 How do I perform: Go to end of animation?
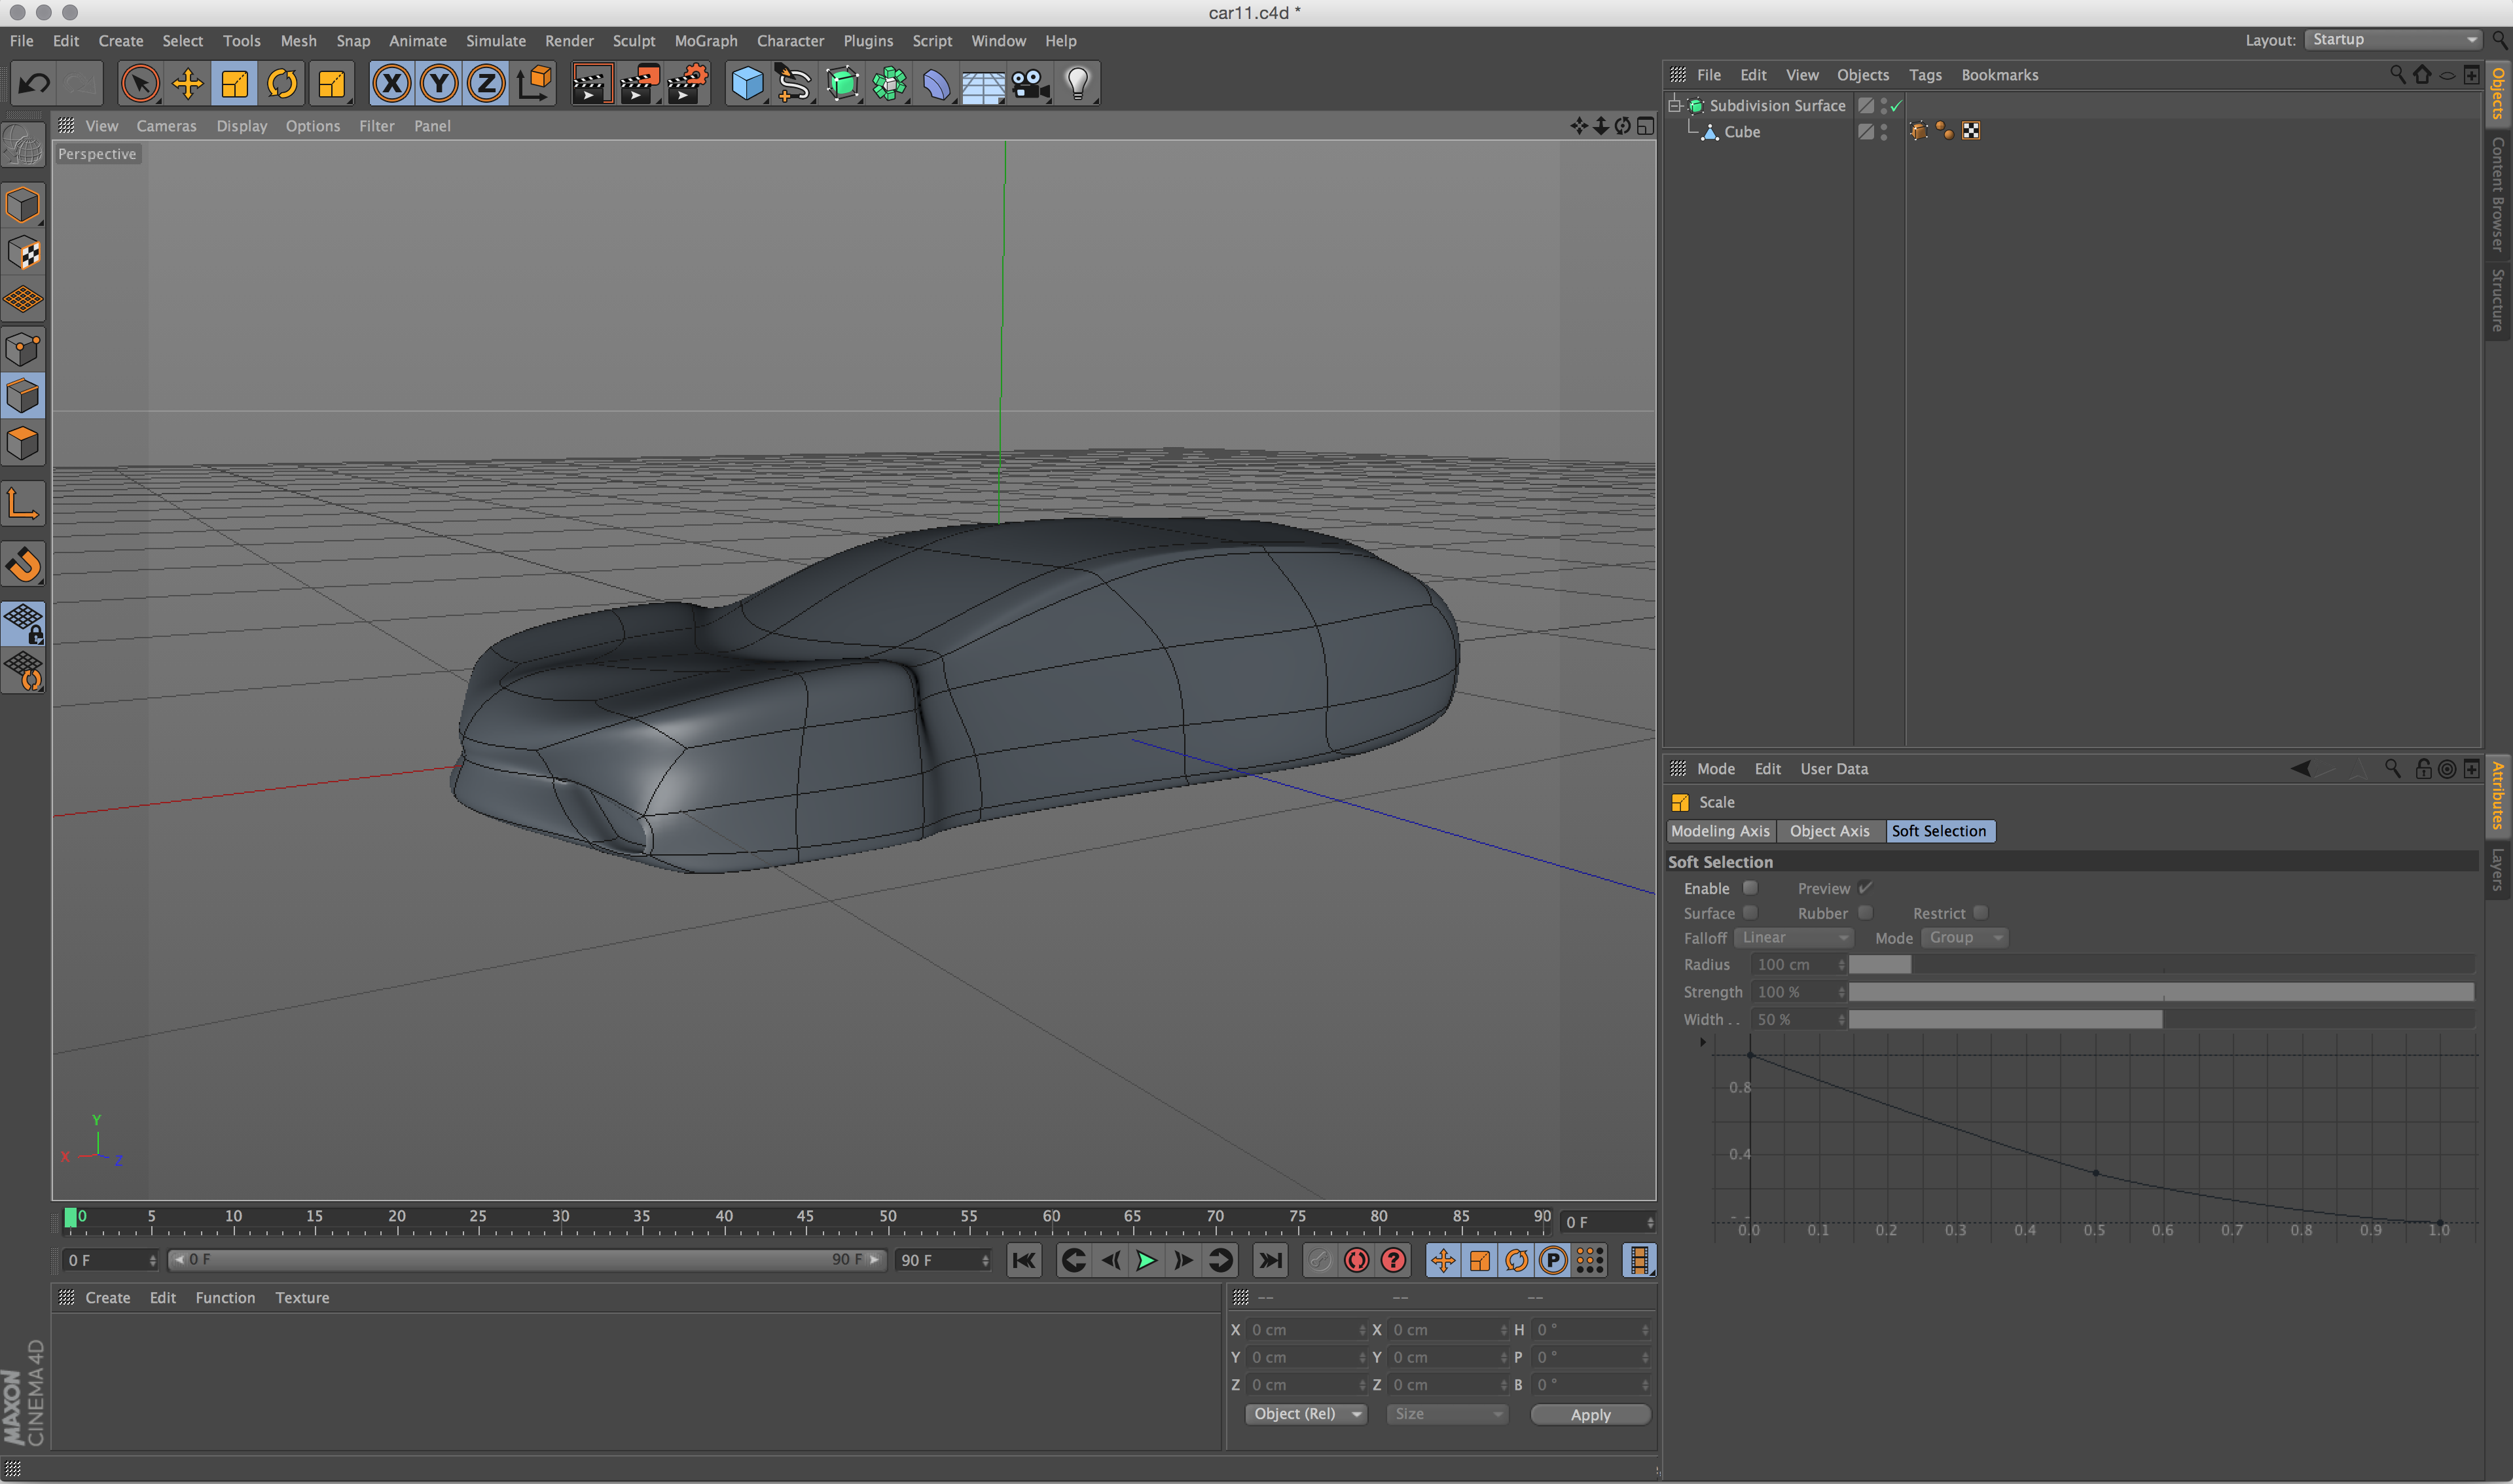point(1271,1261)
